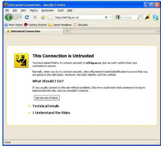The image size is (161, 146).
Task: Click the greyed forward arrow button
Action: (16, 17)
